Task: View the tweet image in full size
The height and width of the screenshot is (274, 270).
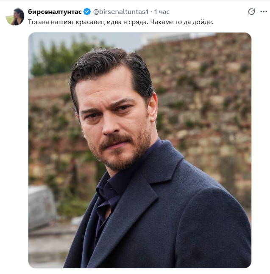Action: point(140,150)
